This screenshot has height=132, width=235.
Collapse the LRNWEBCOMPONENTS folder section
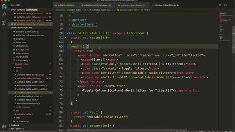coord(10,28)
